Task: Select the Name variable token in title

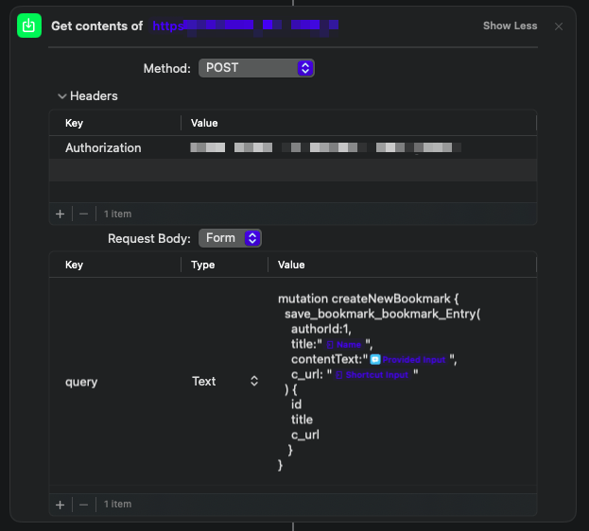Action: click(x=344, y=345)
